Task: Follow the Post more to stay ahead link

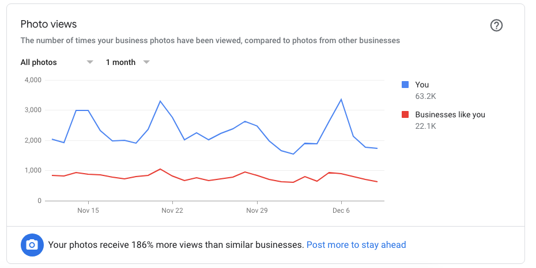Action: click(x=356, y=245)
